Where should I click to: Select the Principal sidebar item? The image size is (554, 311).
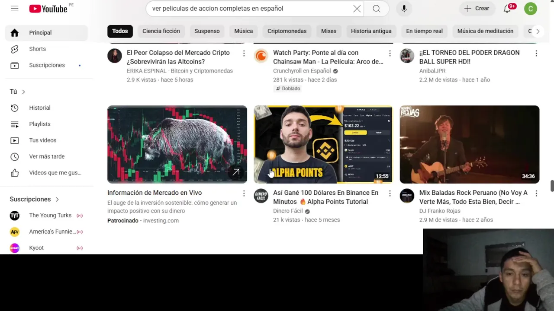(x=46, y=33)
